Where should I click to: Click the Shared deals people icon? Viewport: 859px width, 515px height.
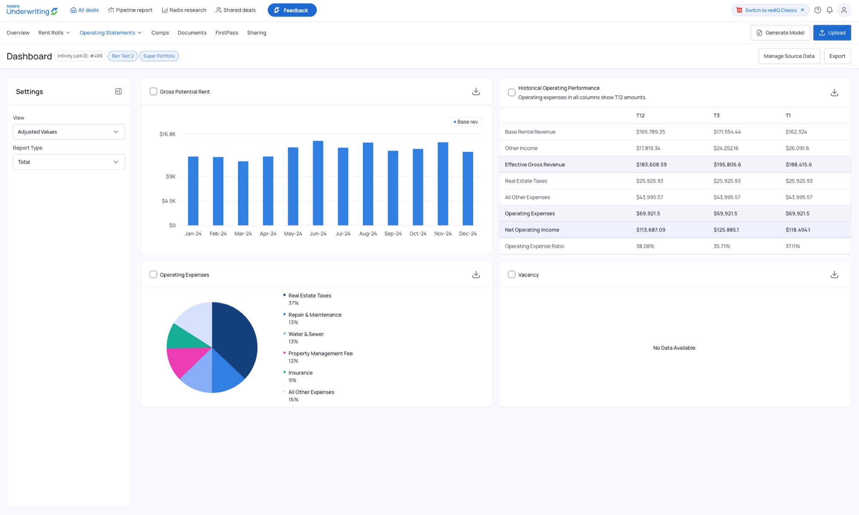(x=219, y=10)
